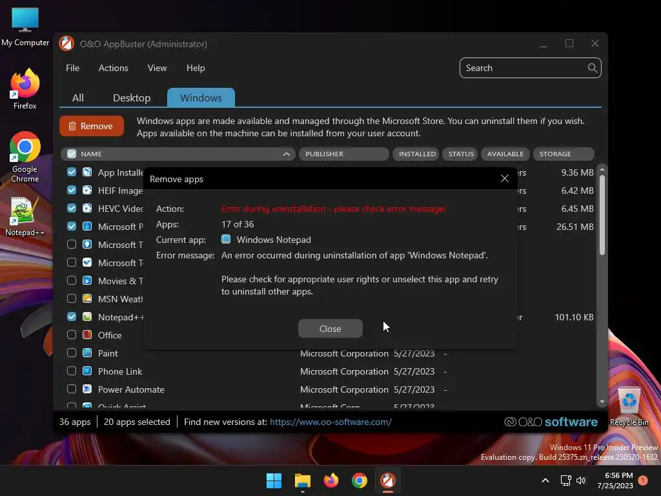Check the Movies & TV checkbox
Screen dimensions: 661x496
click(x=72, y=280)
